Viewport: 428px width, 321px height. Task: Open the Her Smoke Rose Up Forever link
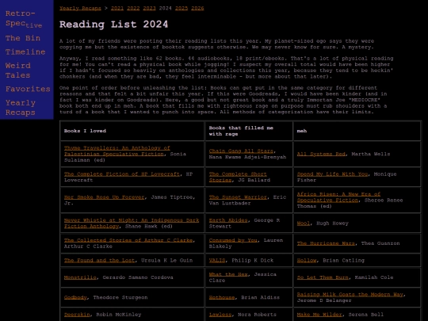[x=105, y=197]
